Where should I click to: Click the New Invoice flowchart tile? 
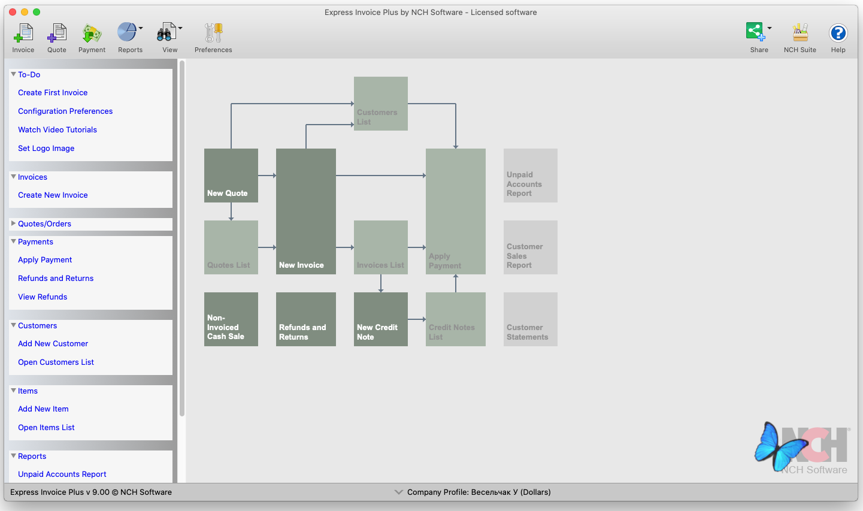click(306, 211)
